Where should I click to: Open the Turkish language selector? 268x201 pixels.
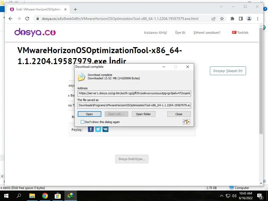240,32
